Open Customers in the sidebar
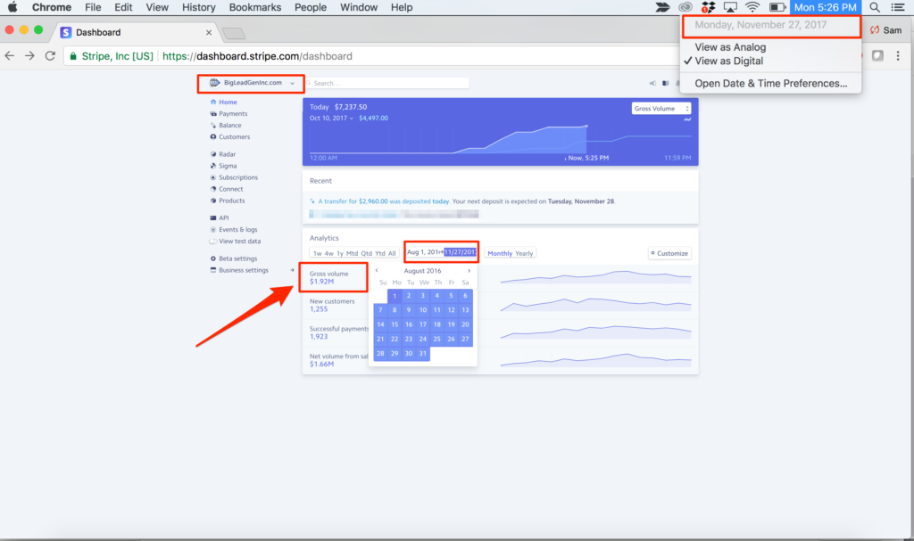The width and height of the screenshot is (914, 541). (x=234, y=137)
